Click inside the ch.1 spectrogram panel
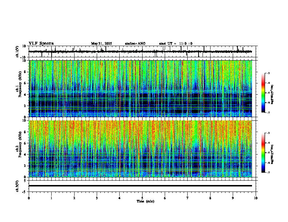 (140, 89)
